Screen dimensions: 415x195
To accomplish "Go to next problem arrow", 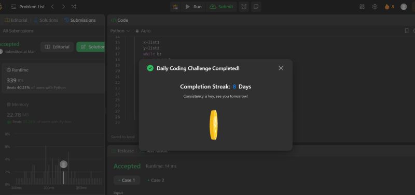I will click(x=63, y=7).
